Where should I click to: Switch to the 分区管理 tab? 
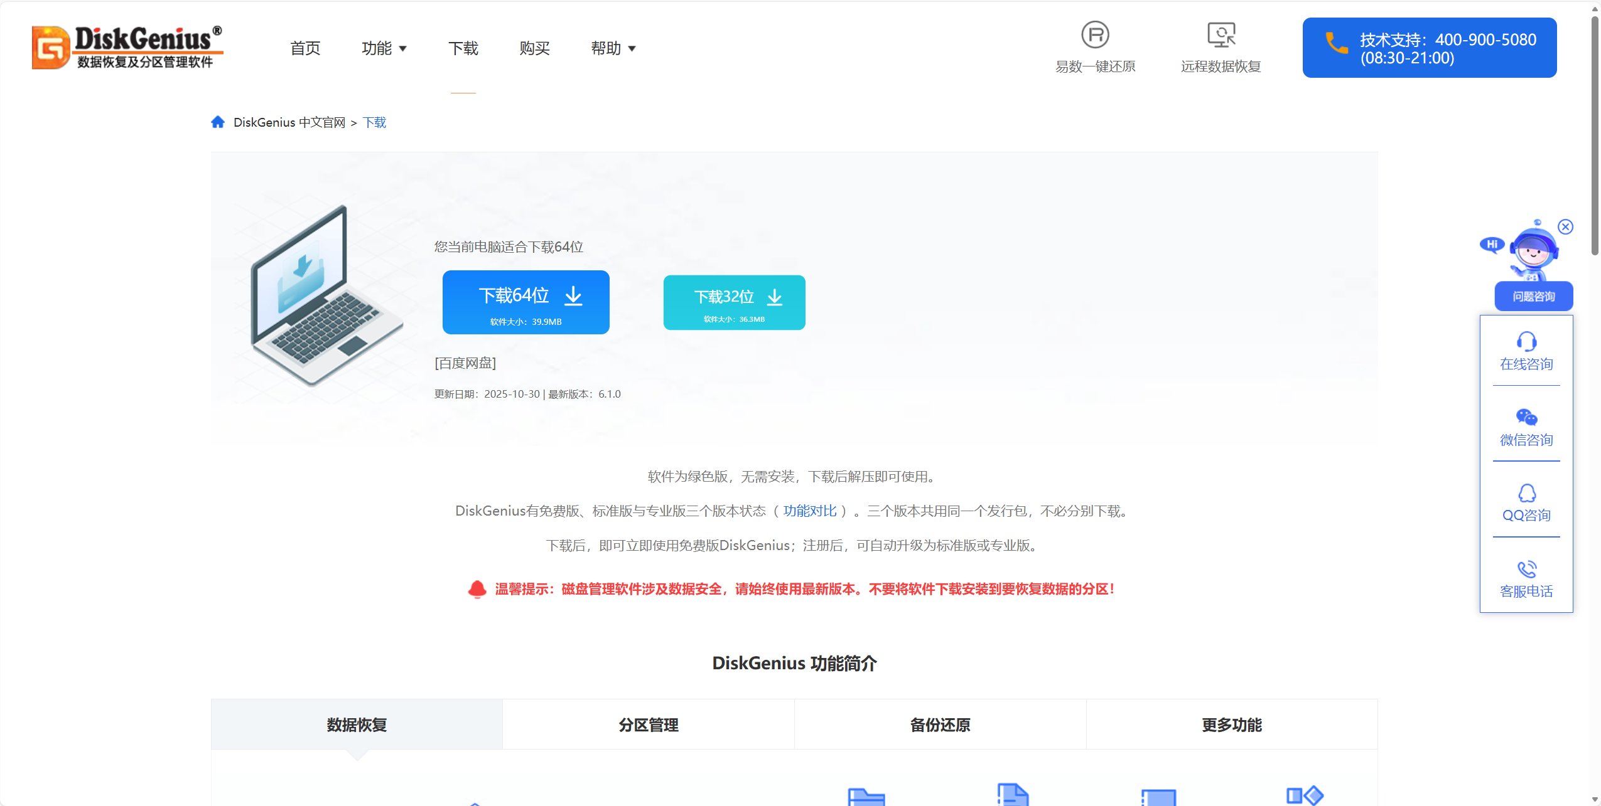pyautogui.click(x=649, y=725)
